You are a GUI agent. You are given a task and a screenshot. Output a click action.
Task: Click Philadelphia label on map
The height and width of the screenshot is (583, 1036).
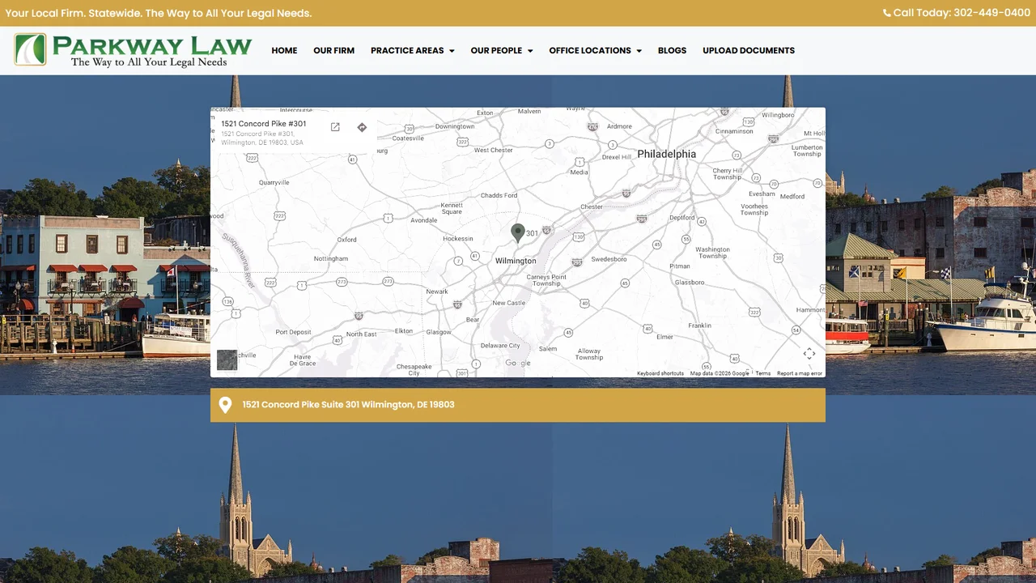pyautogui.click(x=666, y=154)
